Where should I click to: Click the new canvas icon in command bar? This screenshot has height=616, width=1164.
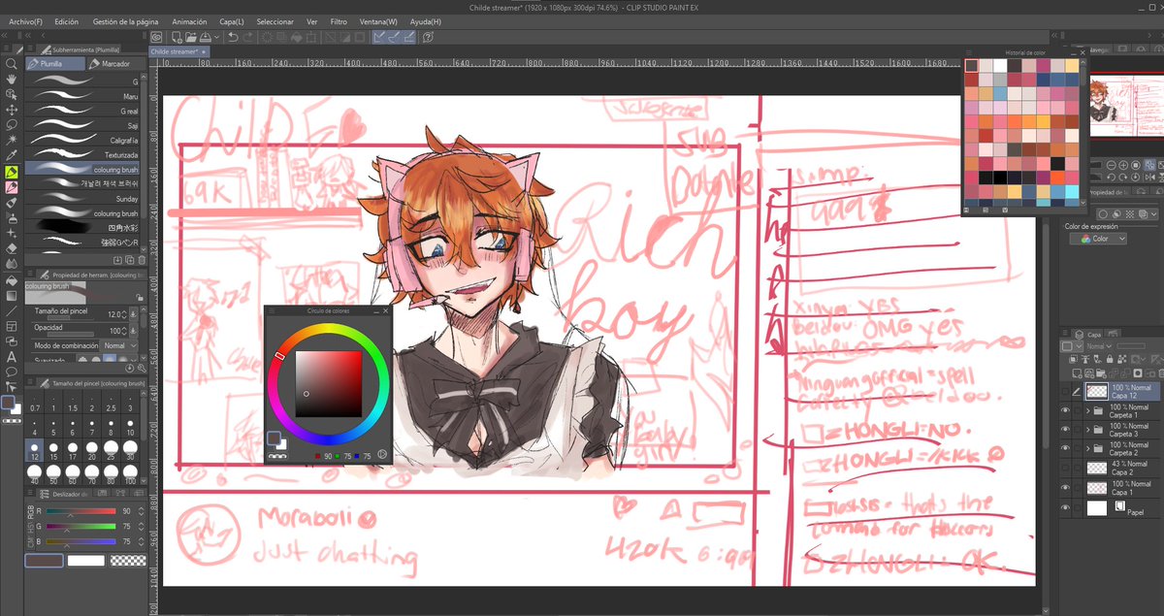[x=177, y=37]
